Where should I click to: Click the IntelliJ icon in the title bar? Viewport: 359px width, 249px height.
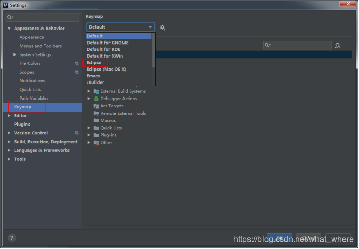pyautogui.click(x=6, y=5)
